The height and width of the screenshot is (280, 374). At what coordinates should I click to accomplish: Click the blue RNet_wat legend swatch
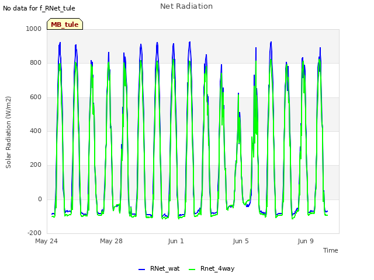coord(141,269)
